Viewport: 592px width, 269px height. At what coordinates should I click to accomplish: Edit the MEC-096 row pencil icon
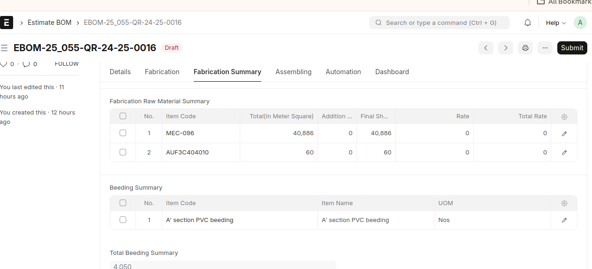click(564, 133)
